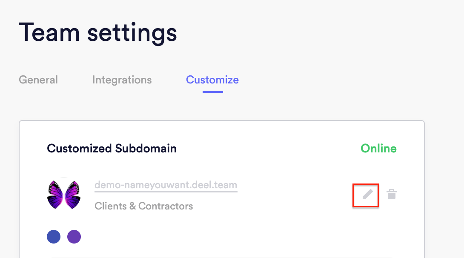The width and height of the screenshot is (464, 258).
Task: Click the Customized Subdomain heading
Action: pos(112,149)
